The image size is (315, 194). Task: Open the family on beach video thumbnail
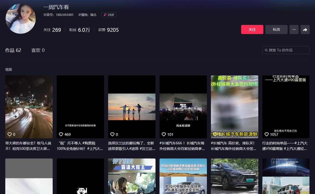click(x=132, y=107)
